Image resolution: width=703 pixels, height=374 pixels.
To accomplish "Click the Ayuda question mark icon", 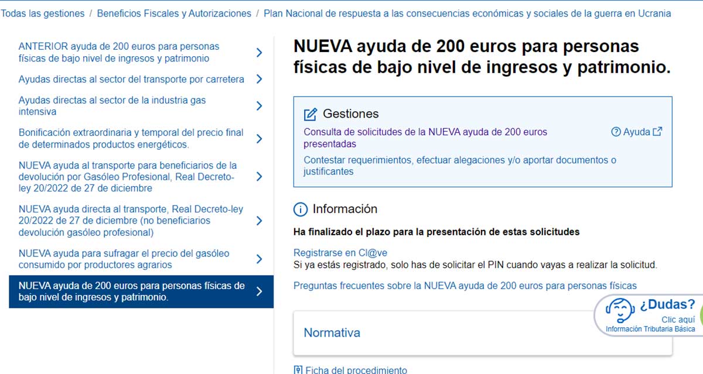I will [x=616, y=132].
